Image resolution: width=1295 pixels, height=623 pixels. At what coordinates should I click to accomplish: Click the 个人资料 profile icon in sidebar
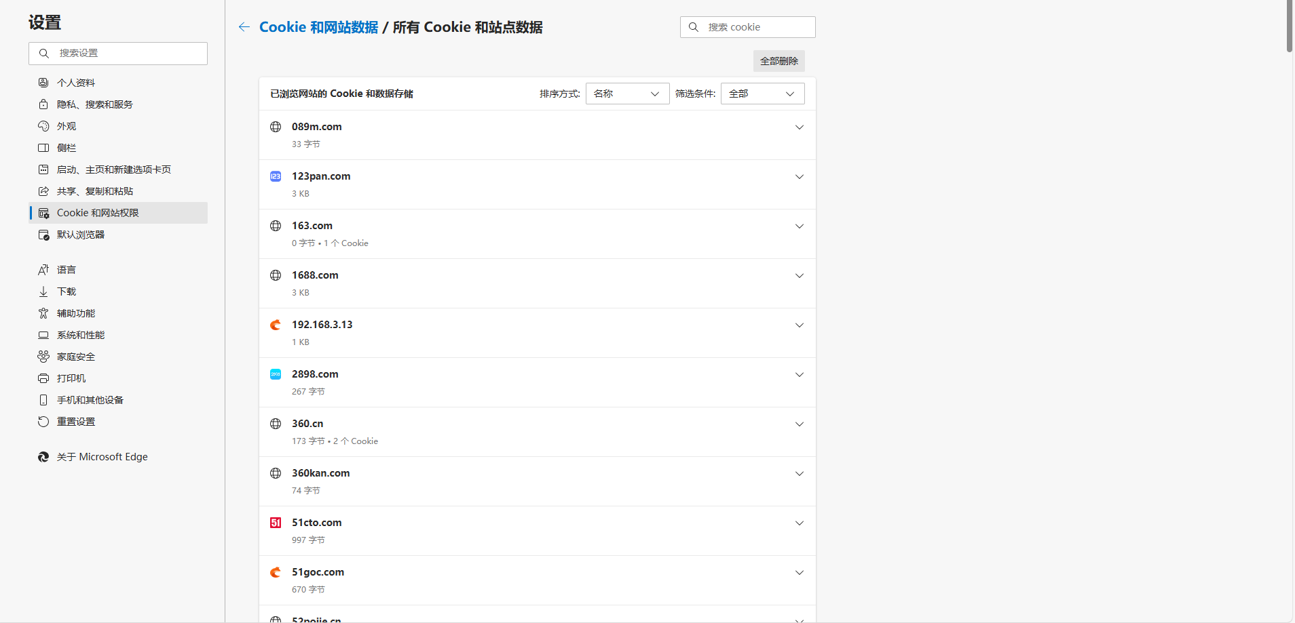click(43, 83)
